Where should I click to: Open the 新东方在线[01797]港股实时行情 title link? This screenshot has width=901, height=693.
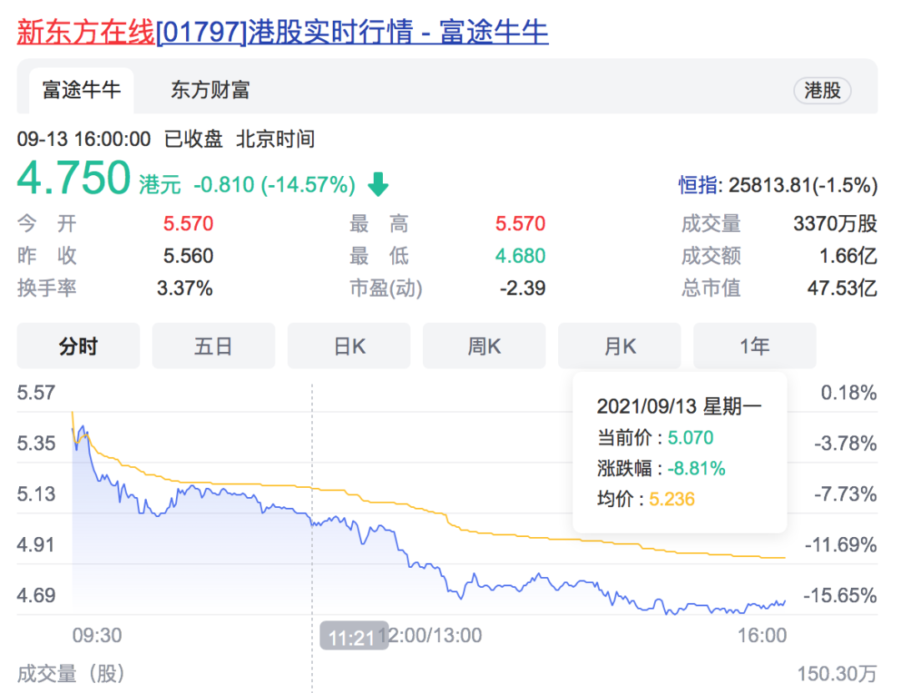pyautogui.click(x=282, y=32)
